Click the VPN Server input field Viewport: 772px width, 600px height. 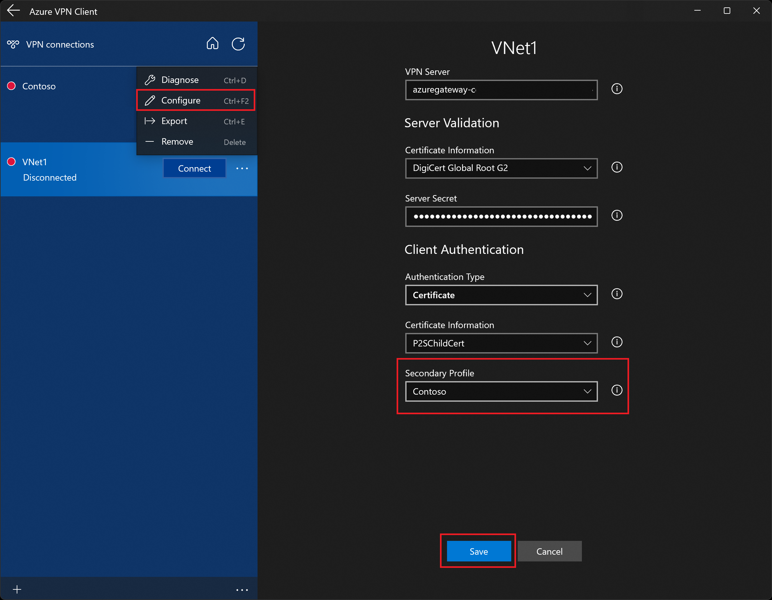click(x=501, y=90)
